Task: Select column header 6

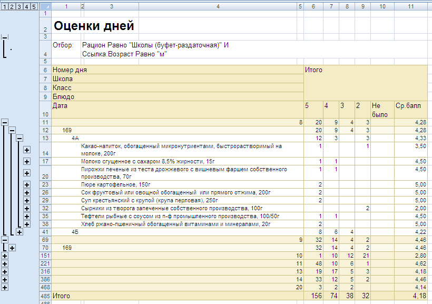Action: 313,6
